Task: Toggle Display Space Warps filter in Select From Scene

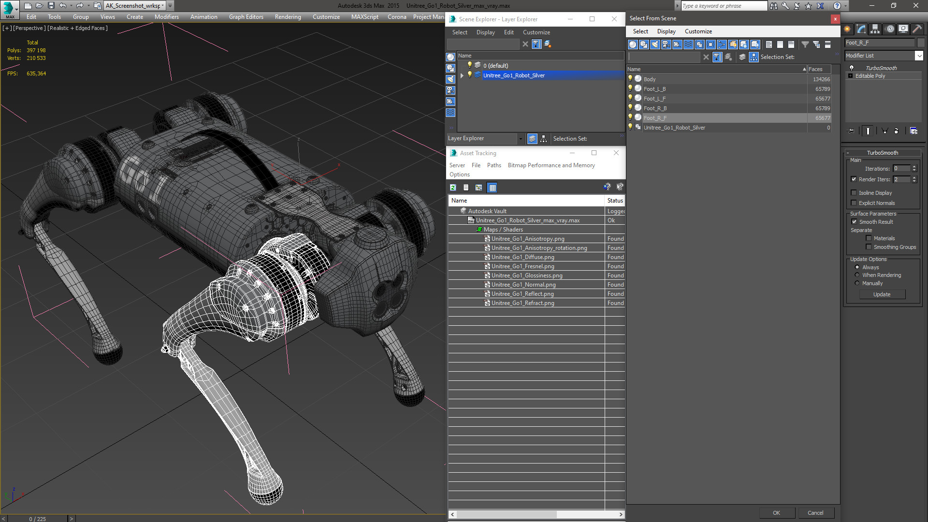Action: click(688, 44)
